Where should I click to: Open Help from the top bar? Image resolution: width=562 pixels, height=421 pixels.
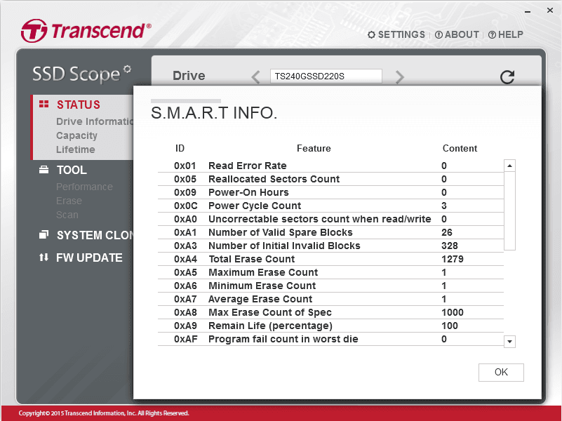pyautogui.click(x=506, y=34)
